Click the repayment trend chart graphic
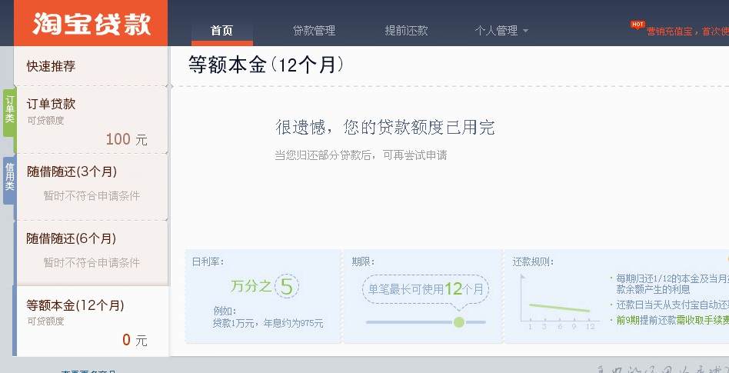Viewport: 729px width, 373px height. point(558,301)
